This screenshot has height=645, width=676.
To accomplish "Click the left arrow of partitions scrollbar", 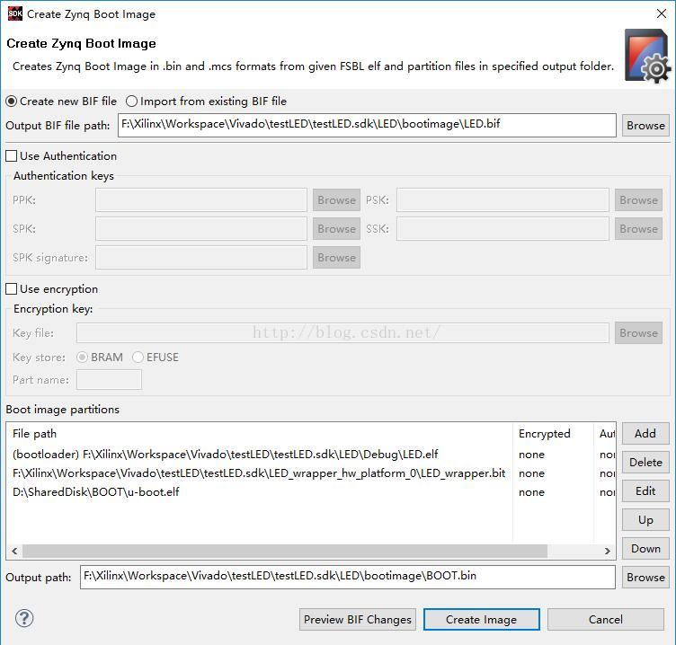I will (x=14, y=551).
